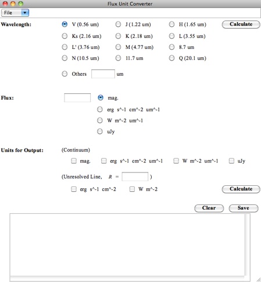261x282 pixels.
Task: Save the output results
Action: pyautogui.click(x=244, y=208)
